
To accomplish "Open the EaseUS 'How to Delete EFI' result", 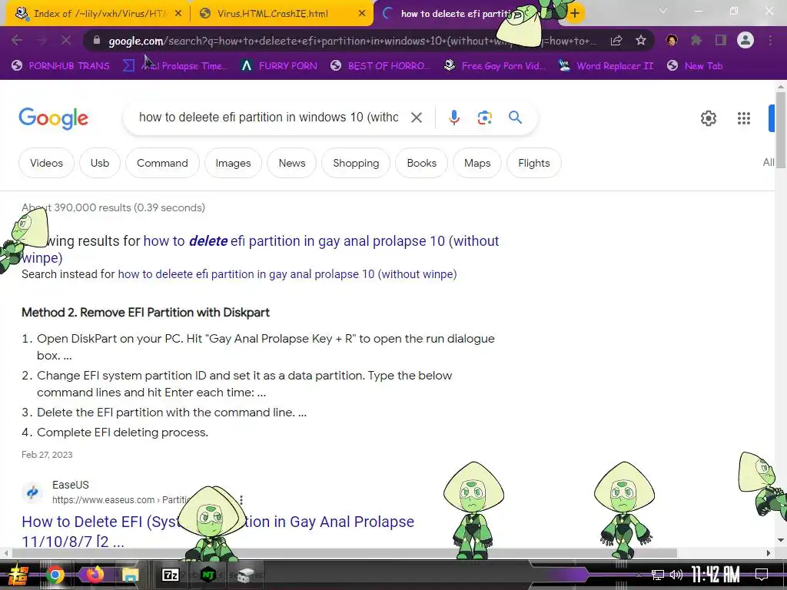I will (x=218, y=530).
